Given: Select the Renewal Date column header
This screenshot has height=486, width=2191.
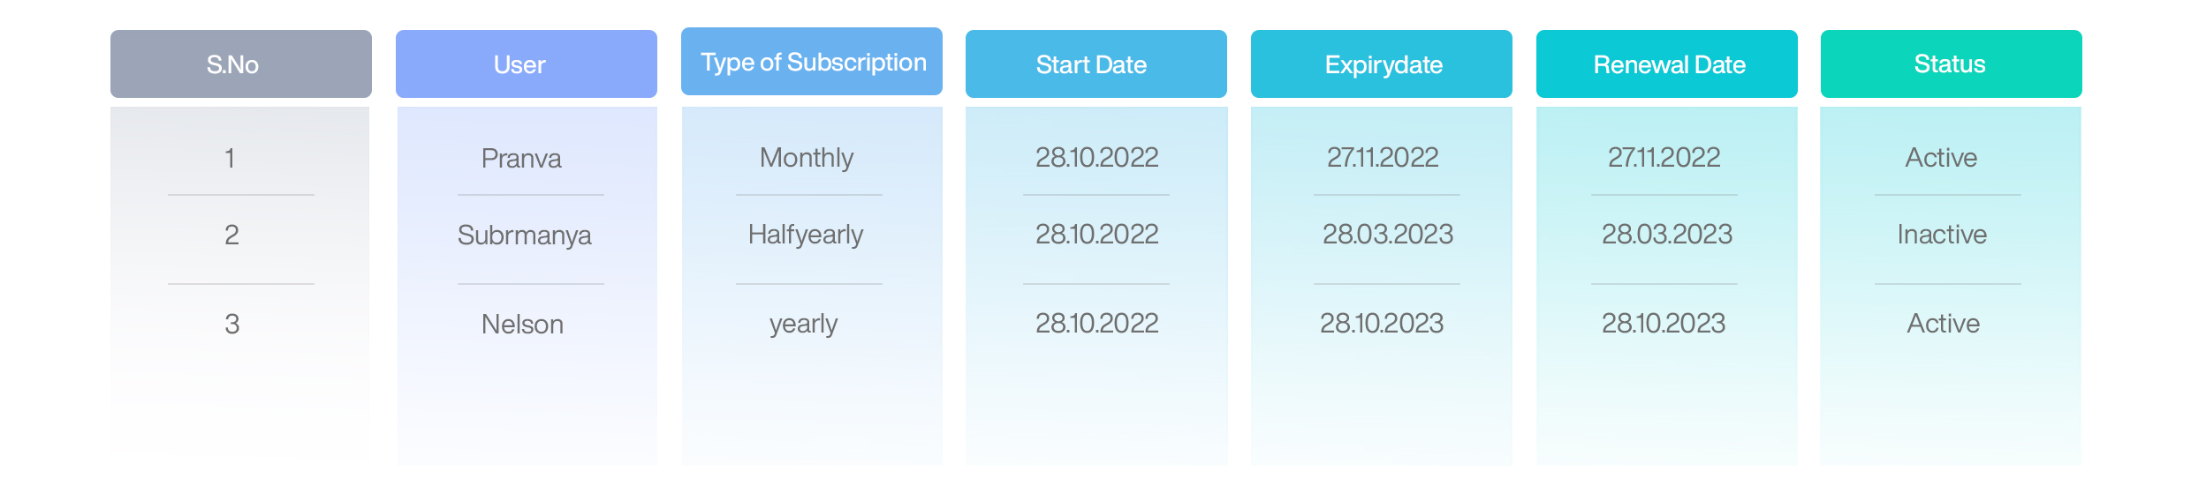Looking at the screenshot, I should (x=1667, y=64).
